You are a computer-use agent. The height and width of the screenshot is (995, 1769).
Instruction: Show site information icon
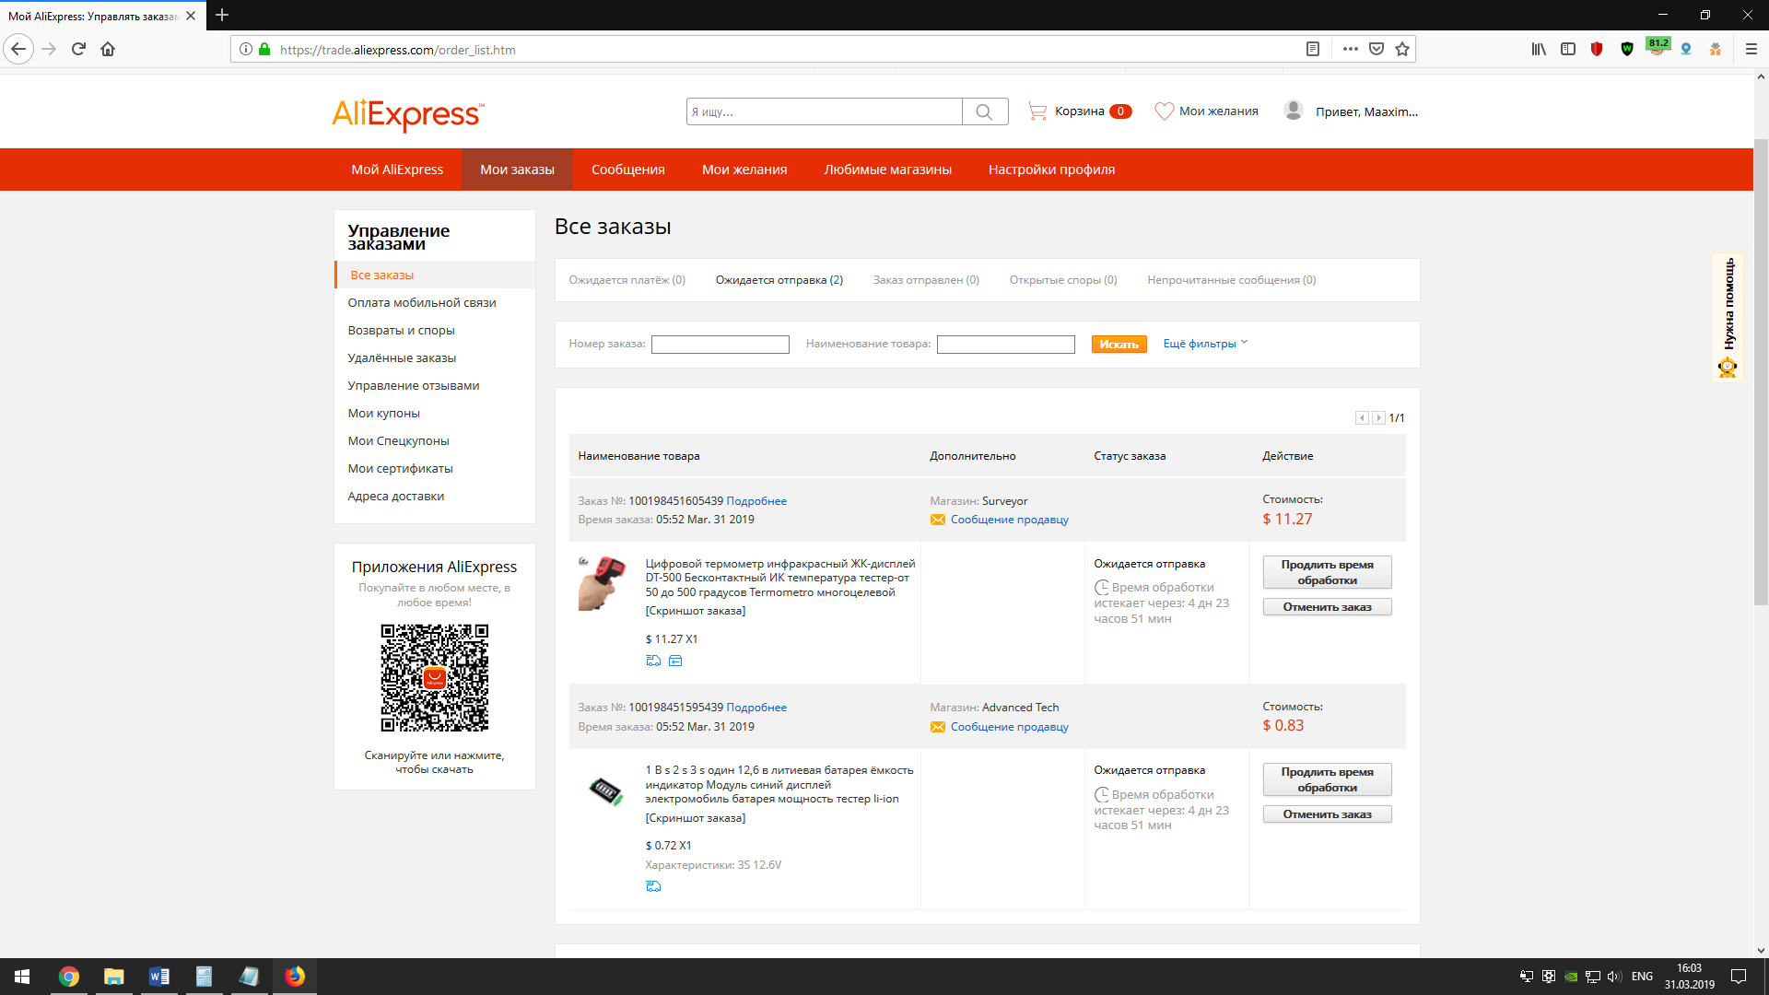point(246,49)
